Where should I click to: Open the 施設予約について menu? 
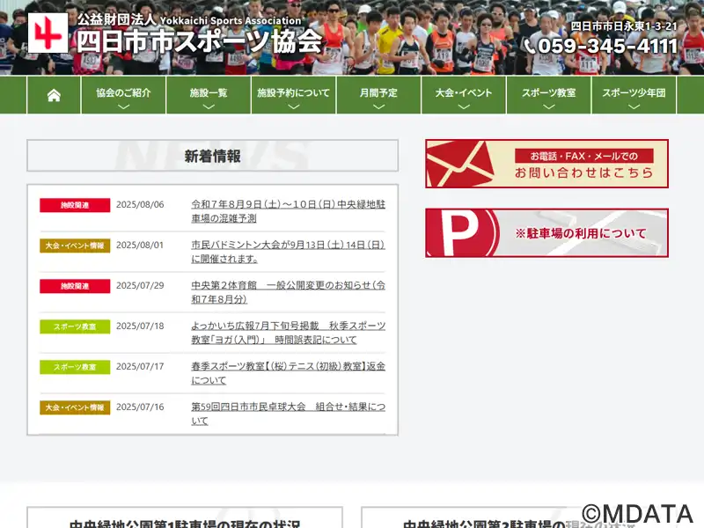coord(294,95)
